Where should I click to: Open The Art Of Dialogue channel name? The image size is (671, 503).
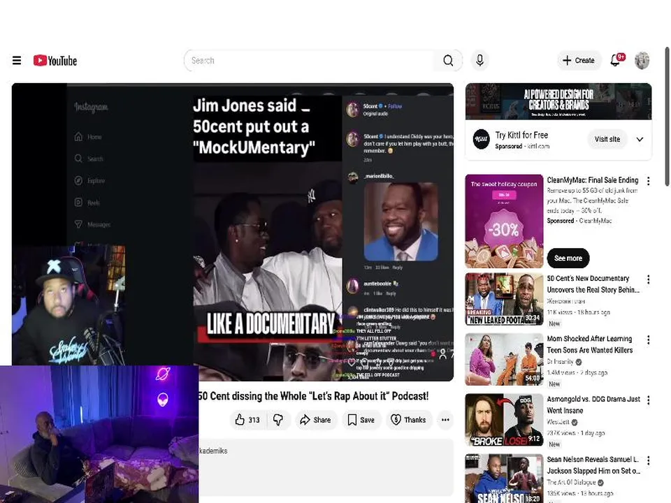point(571,483)
